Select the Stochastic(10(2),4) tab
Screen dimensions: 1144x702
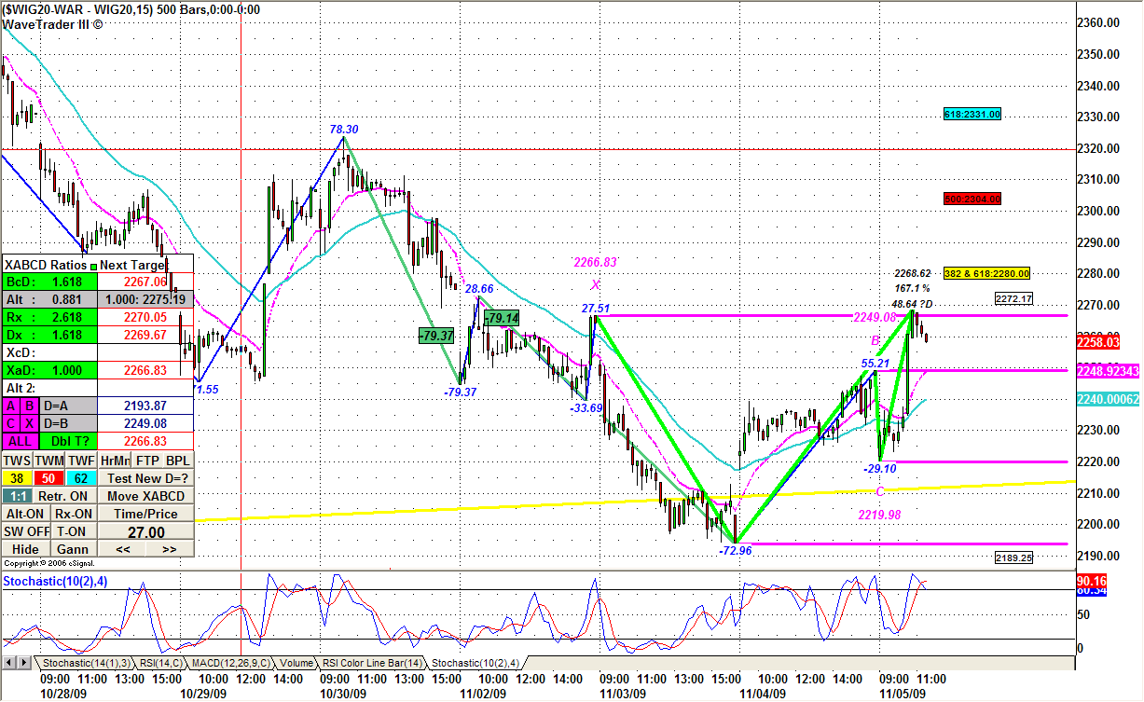pyautogui.click(x=476, y=663)
